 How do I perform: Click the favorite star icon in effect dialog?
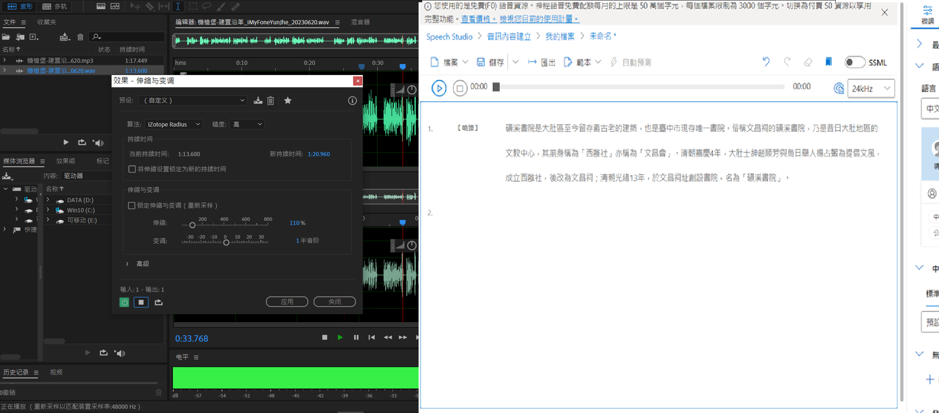[x=287, y=100]
